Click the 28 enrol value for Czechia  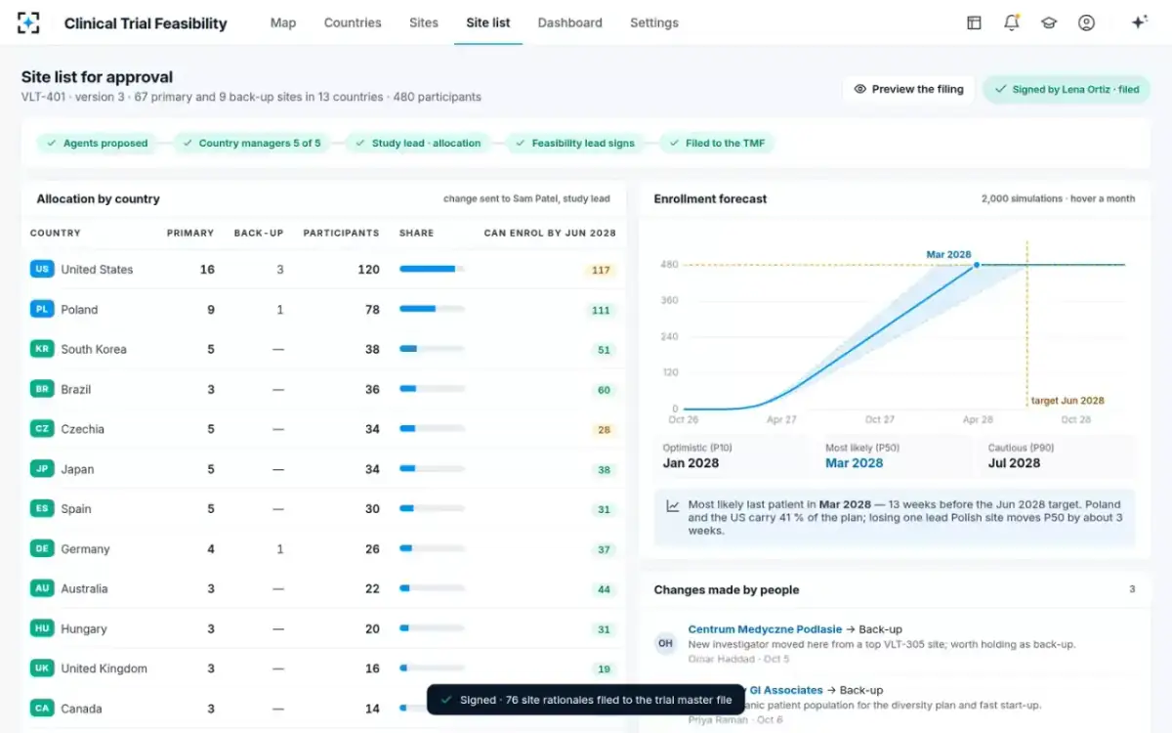604,429
